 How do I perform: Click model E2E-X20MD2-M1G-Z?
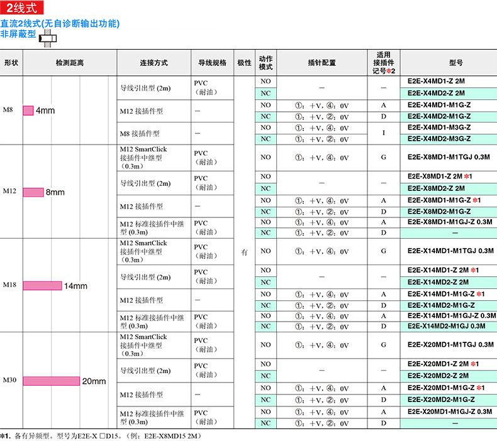coord(441,400)
